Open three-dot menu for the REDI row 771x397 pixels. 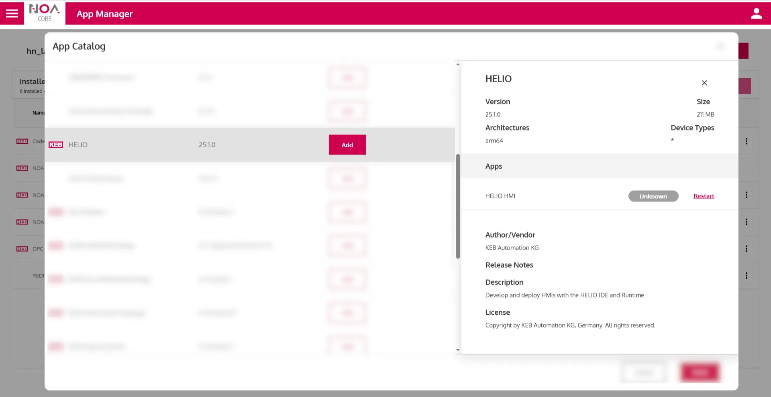click(x=746, y=276)
